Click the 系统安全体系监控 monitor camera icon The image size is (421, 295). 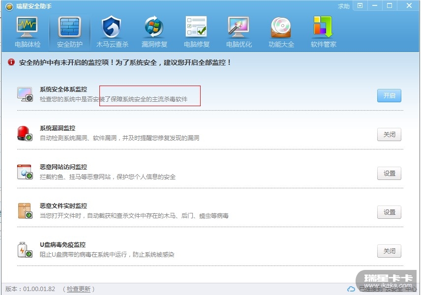click(25, 94)
